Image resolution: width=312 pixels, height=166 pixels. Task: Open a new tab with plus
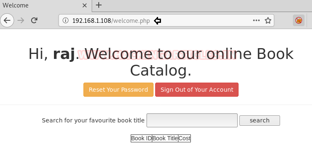coord(99,5)
